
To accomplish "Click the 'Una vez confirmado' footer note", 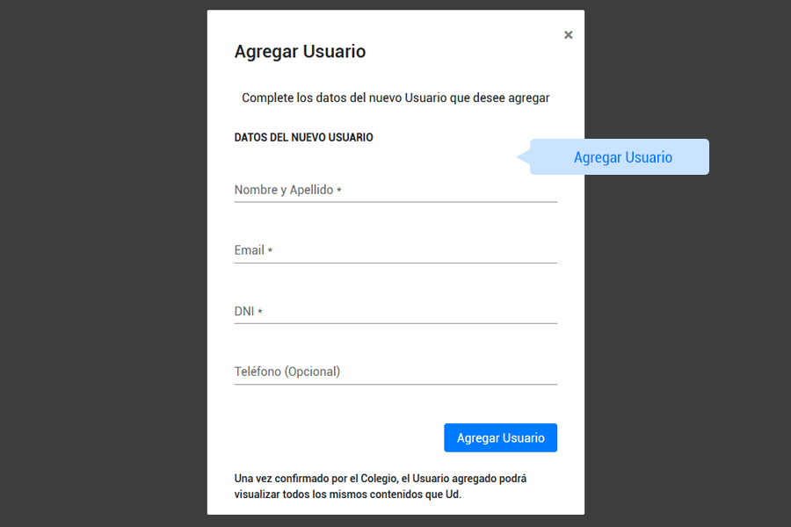I will (x=380, y=487).
